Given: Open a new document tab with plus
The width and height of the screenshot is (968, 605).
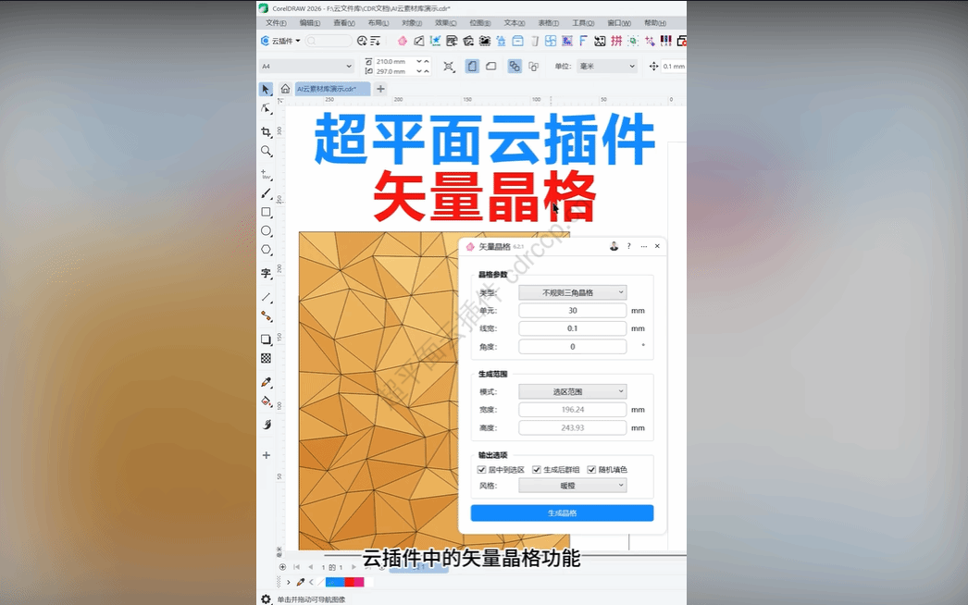Looking at the screenshot, I should pos(380,89).
